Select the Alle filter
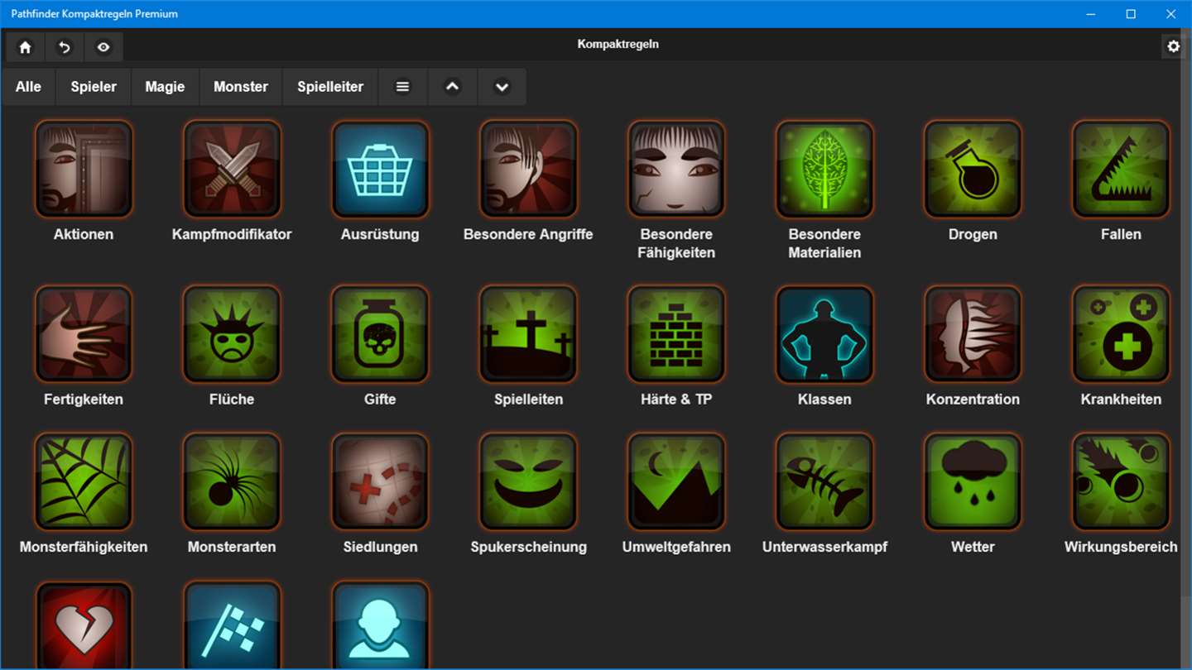The height and width of the screenshot is (670, 1192). point(28,87)
